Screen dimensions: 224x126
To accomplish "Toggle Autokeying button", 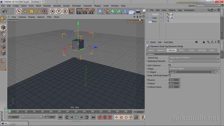I will (105, 117).
